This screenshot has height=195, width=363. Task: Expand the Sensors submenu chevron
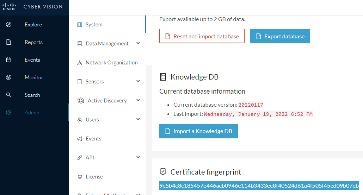[x=138, y=81]
